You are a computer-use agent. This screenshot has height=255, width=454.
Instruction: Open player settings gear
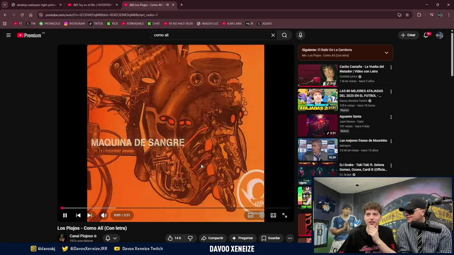point(262,215)
